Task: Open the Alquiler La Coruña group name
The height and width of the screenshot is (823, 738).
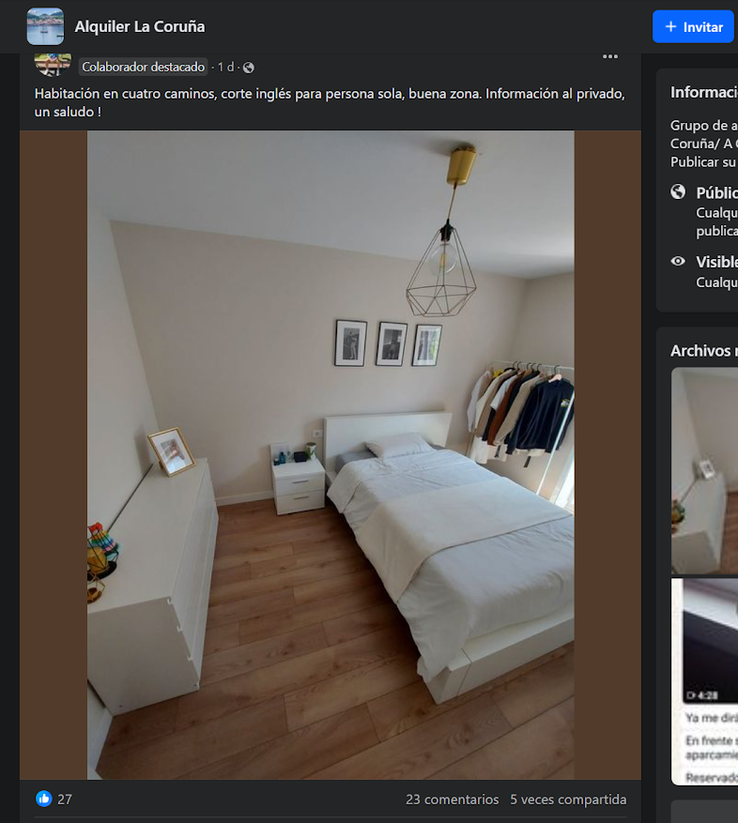Action: (140, 26)
